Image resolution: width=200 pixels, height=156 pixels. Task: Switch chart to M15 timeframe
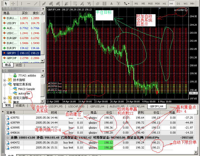(x=150, y=3)
